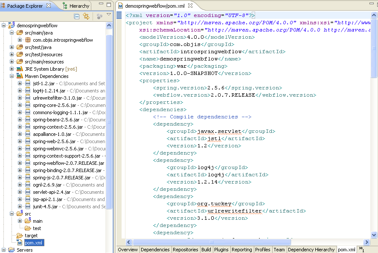The image size is (378, 253).
Task: Select spring-binding-2.0.7.RELEASE.jar in tree
Action: pyautogui.click(x=67, y=170)
